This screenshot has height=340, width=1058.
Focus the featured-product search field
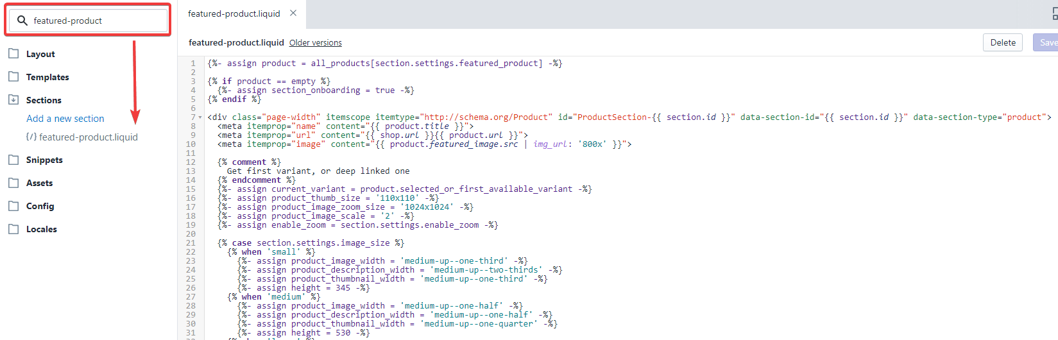(88, 21)
